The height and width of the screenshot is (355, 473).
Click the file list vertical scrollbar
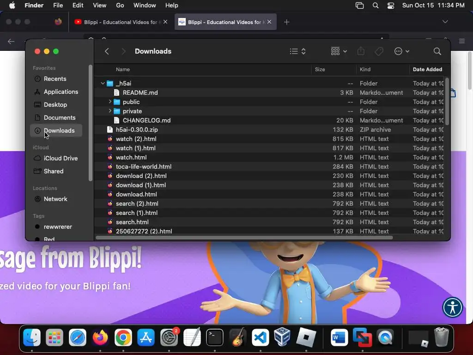[447, 101]
